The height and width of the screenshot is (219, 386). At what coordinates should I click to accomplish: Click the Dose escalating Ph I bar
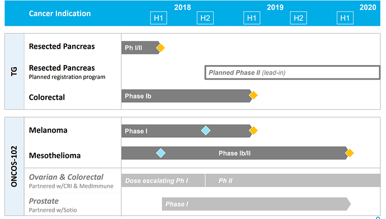pyautogui.click(x=163, y=180)
